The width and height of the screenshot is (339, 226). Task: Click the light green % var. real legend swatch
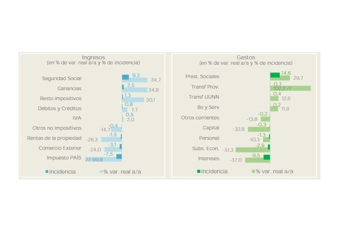pos(253,172)
